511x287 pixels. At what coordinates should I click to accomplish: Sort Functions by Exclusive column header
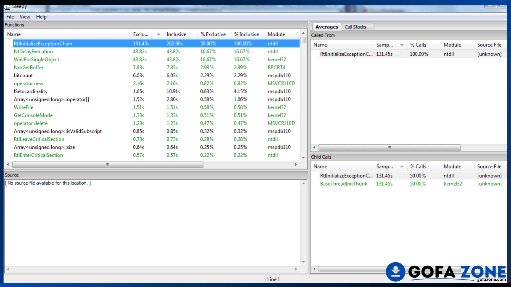tap(147, 34)
